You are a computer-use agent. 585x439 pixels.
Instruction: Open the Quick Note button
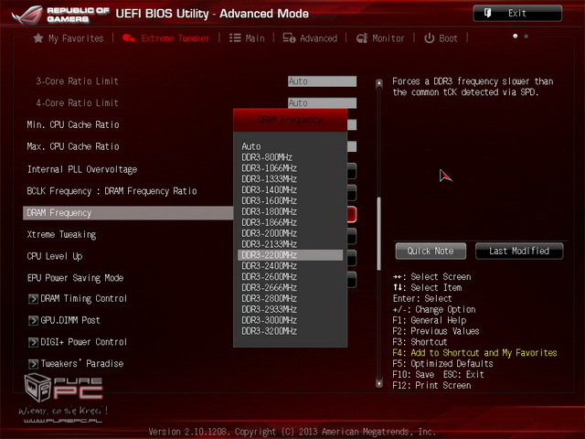pyautogui.click(x=431, y=251)
